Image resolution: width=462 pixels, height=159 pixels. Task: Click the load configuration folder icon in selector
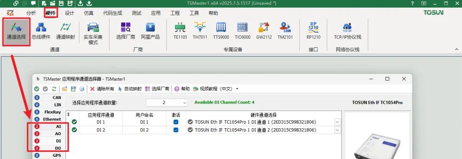tap(65, 89)
